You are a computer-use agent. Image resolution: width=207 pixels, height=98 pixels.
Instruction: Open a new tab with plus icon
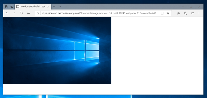[x=54, y=7]
